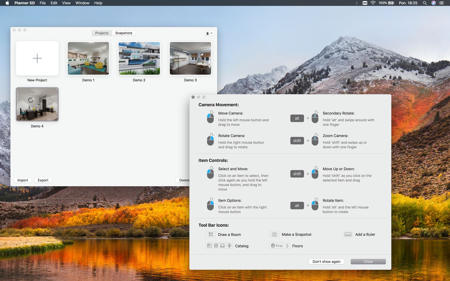
Task: Open the Help menu
Action: pyautogui.click(x=98, y=3)
